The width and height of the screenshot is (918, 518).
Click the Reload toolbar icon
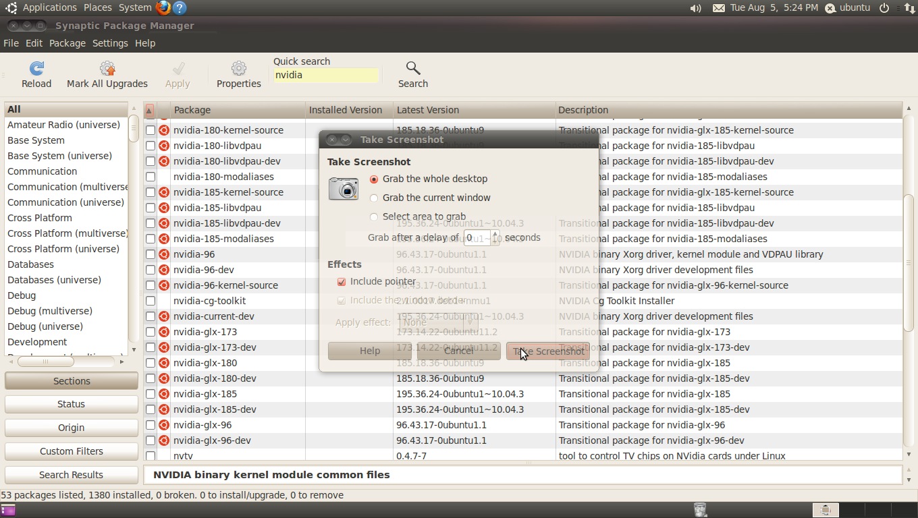[x=36, y=68]
